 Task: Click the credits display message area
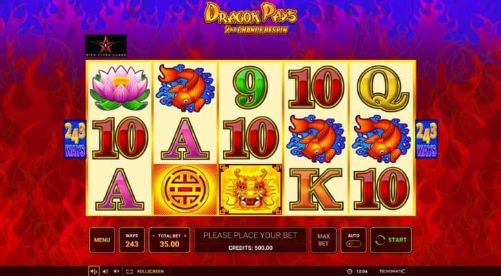tap(250, 240)
